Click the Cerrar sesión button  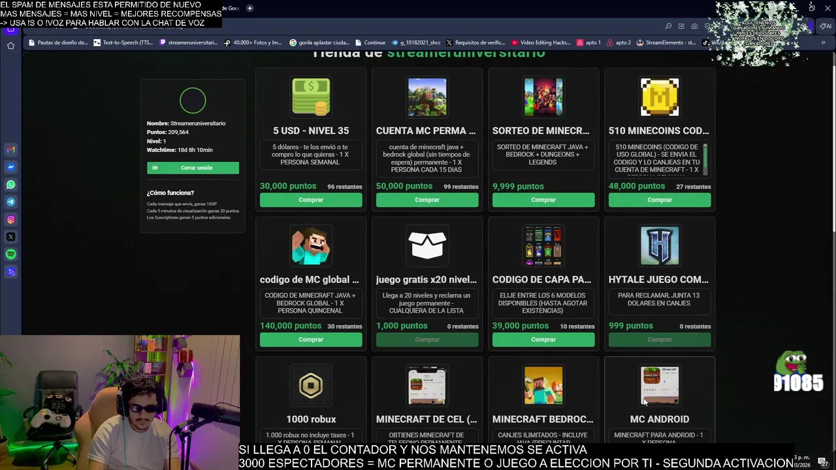193,168
